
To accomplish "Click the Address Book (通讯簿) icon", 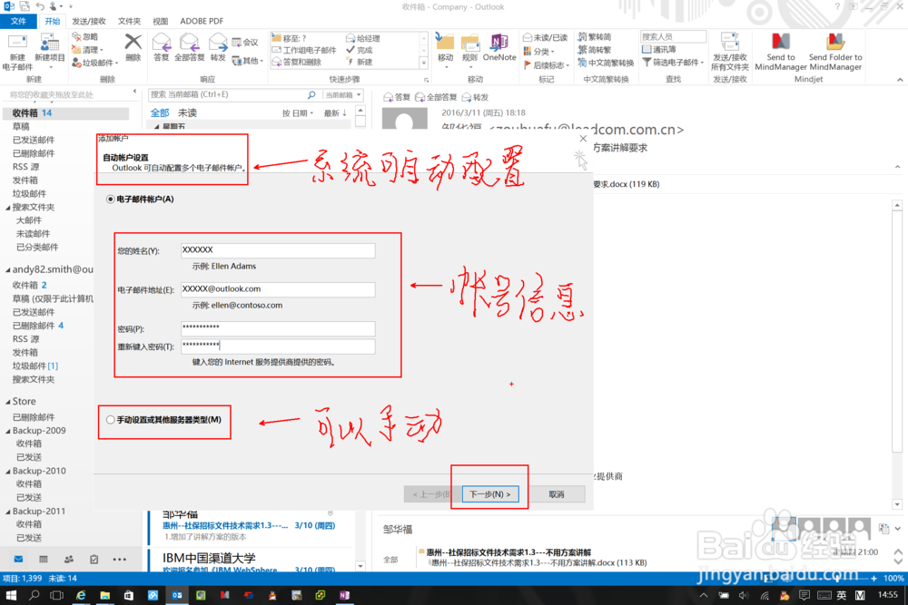I will 659,50.
